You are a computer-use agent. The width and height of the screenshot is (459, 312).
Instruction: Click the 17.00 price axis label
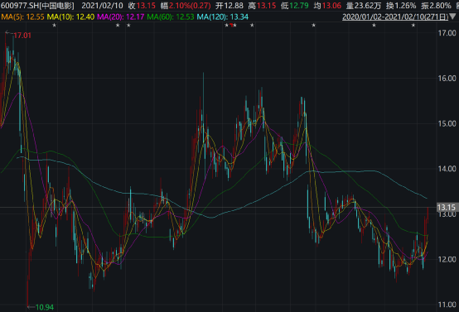point(447,33)
